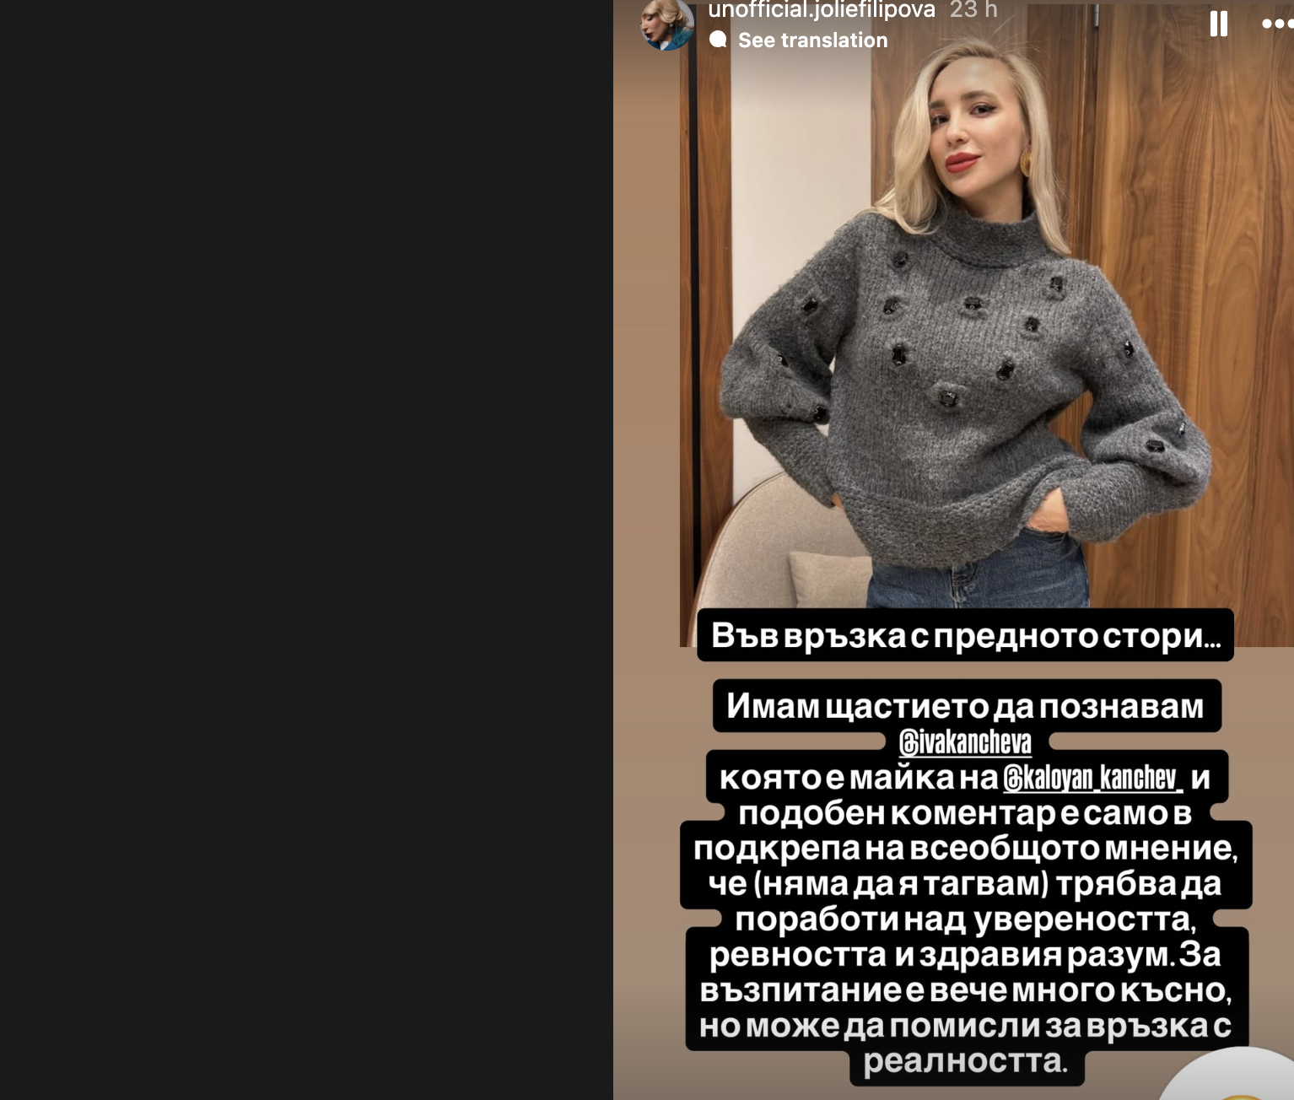The width and height of the screenshot is (1294, 1100).
Task: Pause the playing story
Action: [1218, 24]
